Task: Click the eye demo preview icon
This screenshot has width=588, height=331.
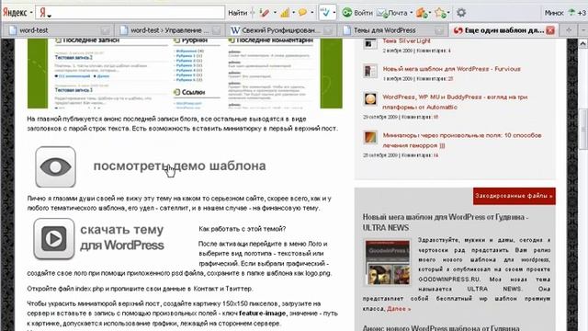Action: (55, 166)
